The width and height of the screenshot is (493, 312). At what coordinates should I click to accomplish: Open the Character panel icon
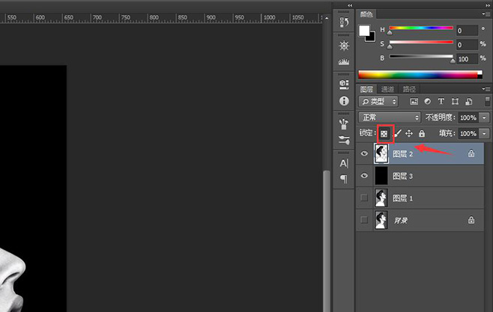344,162
